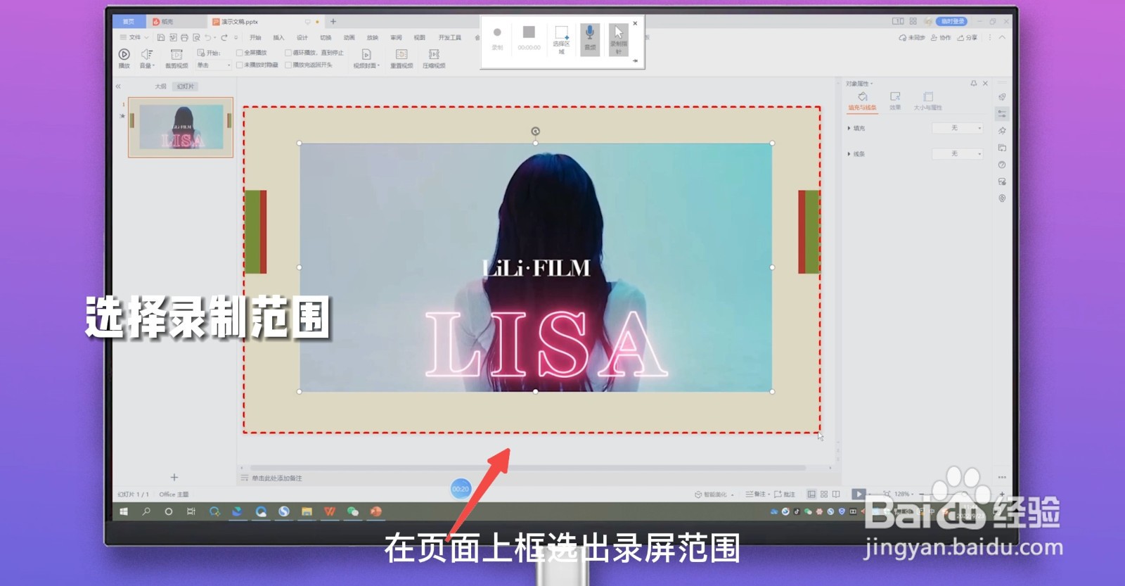
Task: Close the screen recorder panel
Action: 635,23
